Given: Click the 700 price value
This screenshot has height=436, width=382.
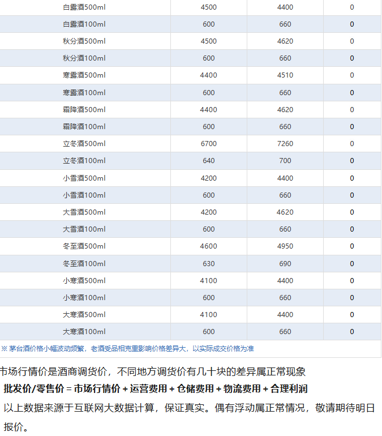Looking at the screenshot, I should click(x=285, y=161).
